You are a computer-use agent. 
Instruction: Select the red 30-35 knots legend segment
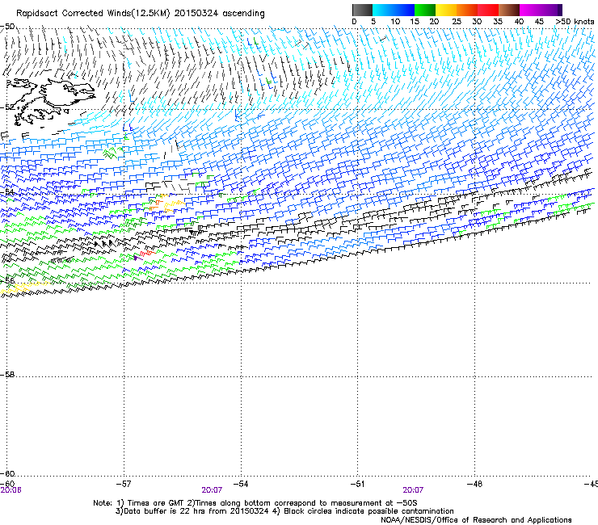point(488,10)
